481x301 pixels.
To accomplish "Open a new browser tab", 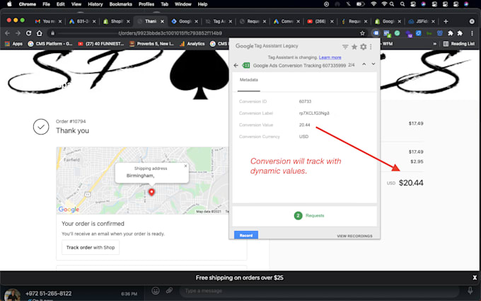I will pos(446,21).
